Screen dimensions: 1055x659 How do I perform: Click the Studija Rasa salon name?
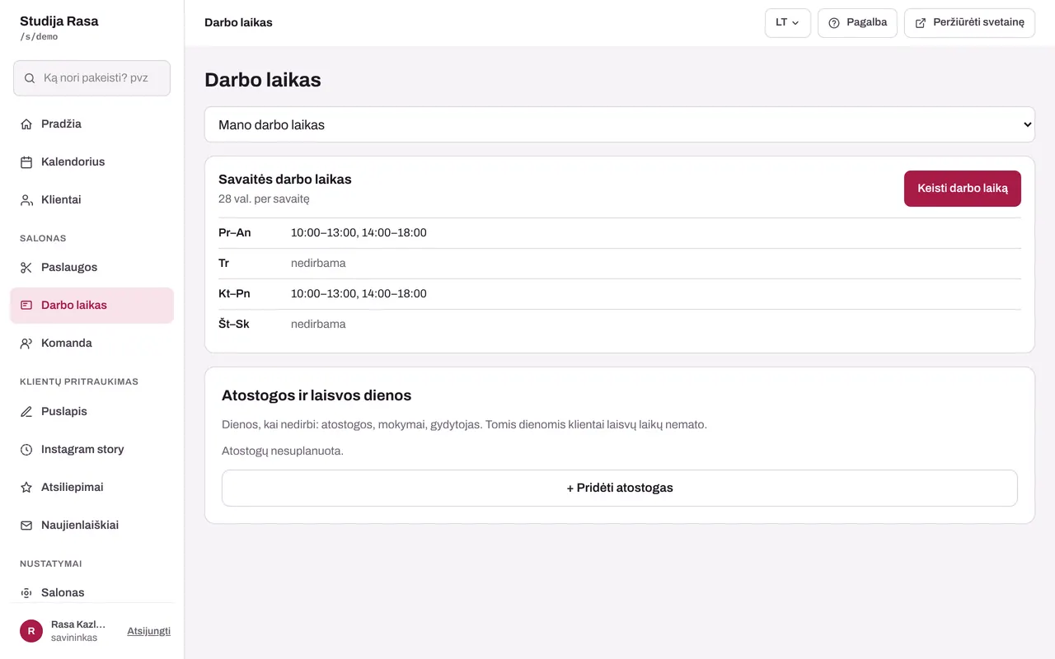pyautogui.click(x=59, y=21)
